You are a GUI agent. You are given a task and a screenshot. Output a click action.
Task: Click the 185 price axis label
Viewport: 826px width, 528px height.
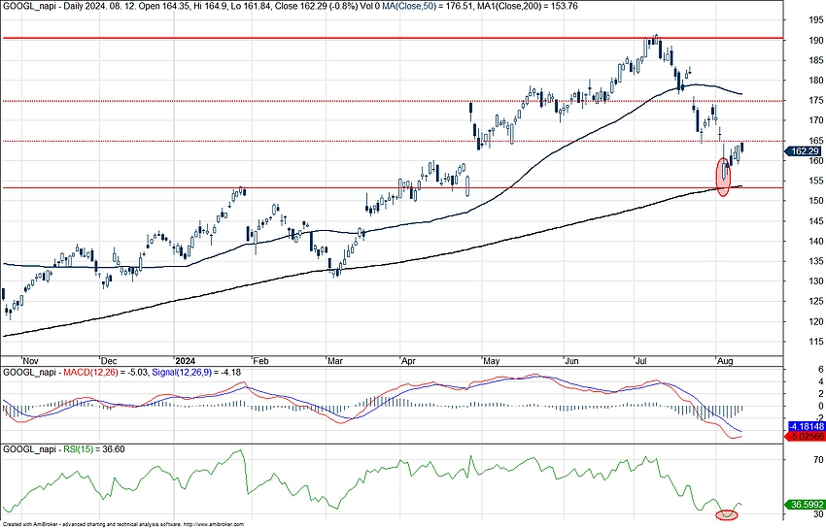pyautogui.click(x=815, y=60)
